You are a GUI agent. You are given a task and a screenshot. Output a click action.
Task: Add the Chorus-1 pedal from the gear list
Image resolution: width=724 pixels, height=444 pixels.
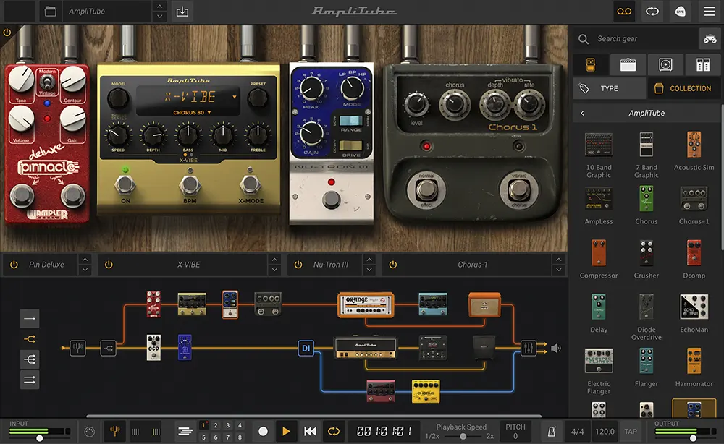(x=694, y=205)
